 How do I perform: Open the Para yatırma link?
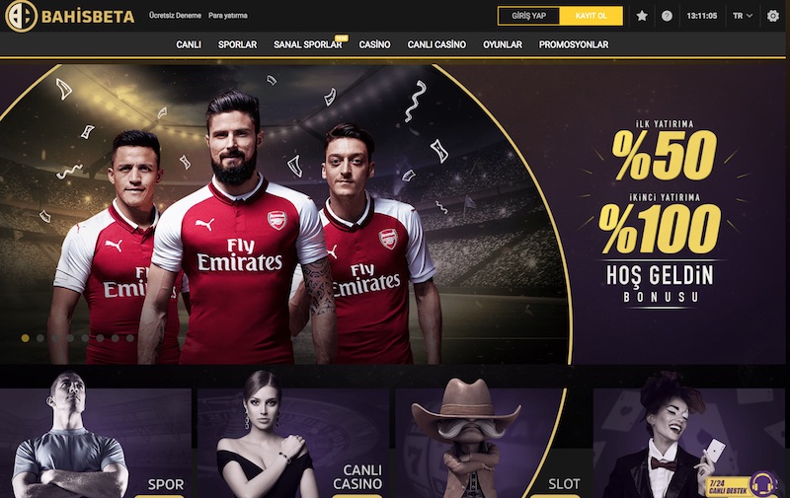click(x=228, y=16)
